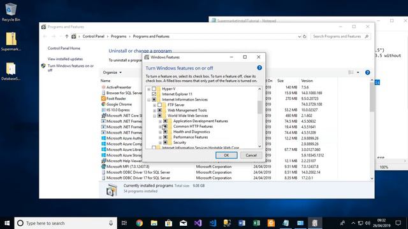Viewport: 408px width, 229px height.
Task: Open Microsoft Store from the taskbar
Action: tap(168, 223)
